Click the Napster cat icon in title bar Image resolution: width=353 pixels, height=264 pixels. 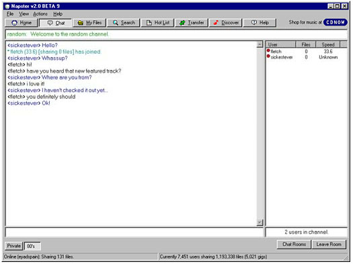(7, 6)
